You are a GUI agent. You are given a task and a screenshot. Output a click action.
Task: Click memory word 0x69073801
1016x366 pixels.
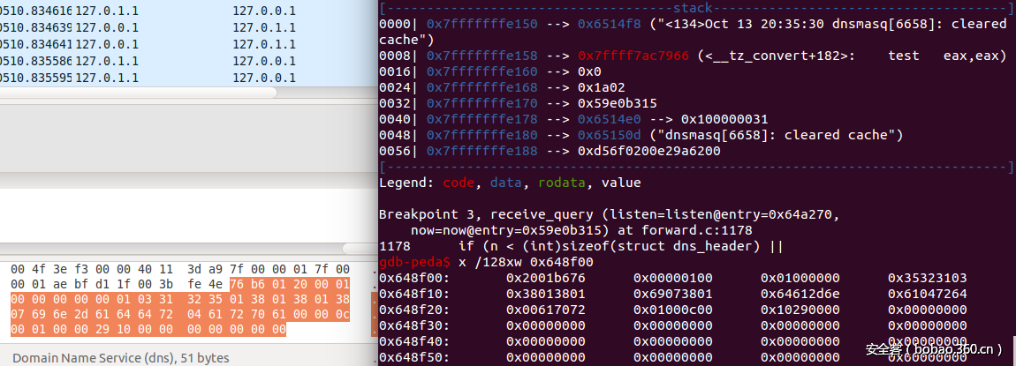pos(673,294)
